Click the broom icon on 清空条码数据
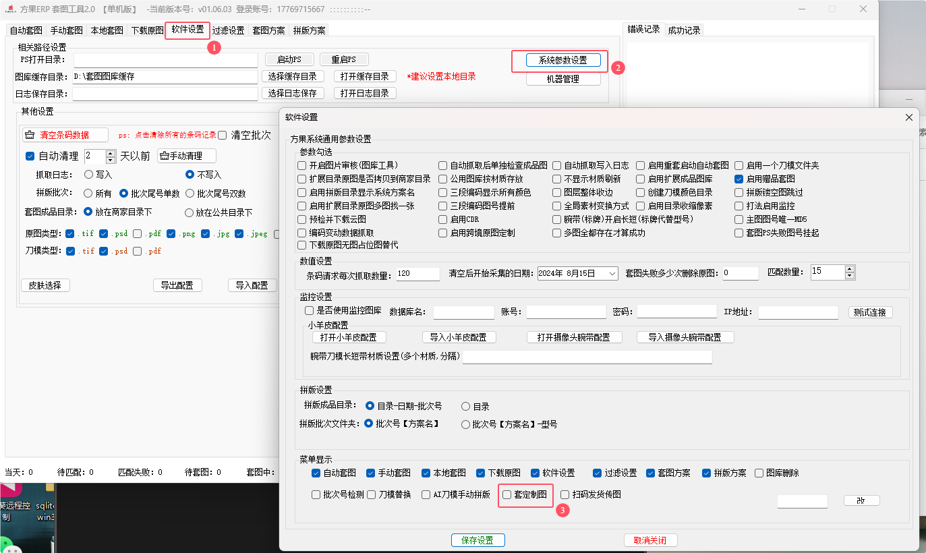This screenshot has height=553, width=926. [x=30, y=135]
